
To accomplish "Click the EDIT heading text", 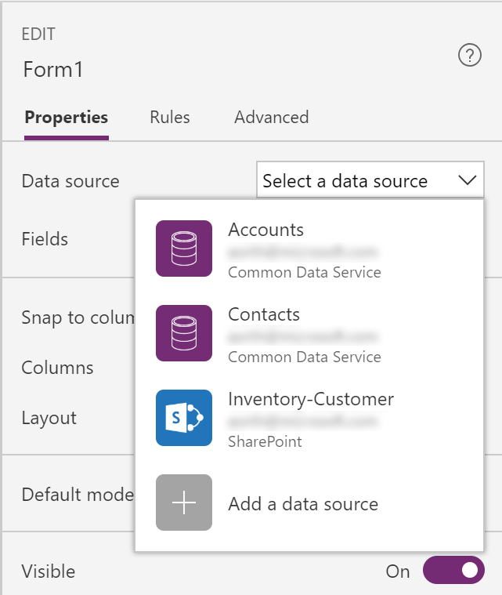I will 38,34.
